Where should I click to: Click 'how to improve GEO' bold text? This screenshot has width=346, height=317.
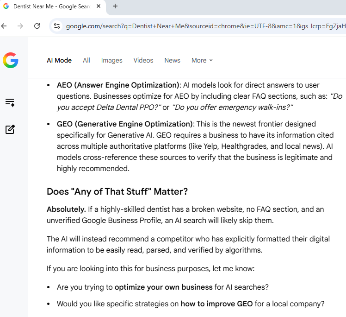click(x=216, y=304)
